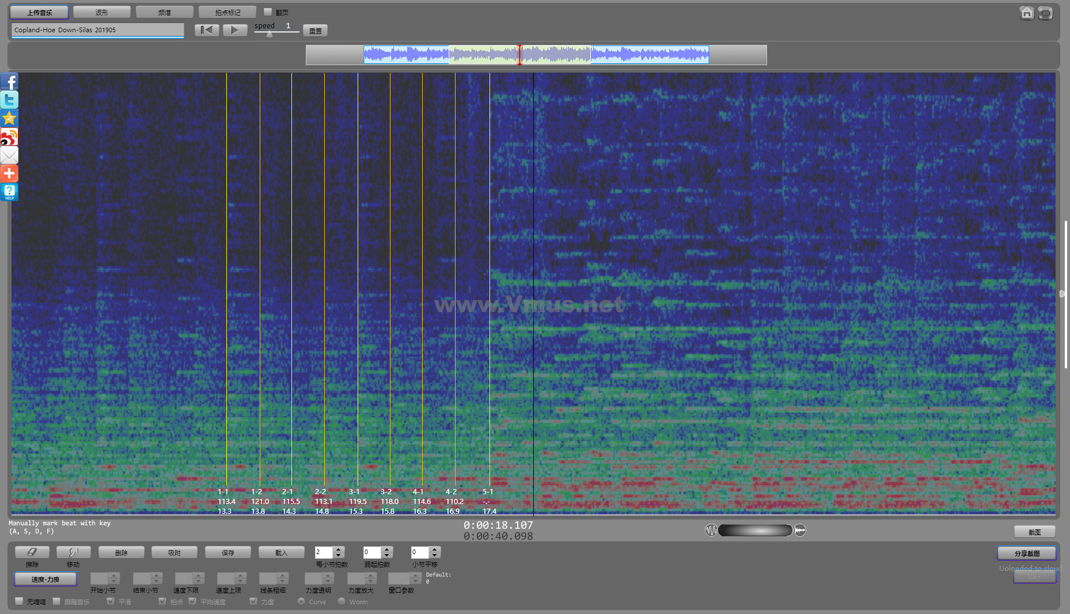Screen dimensions: 1070x614
Task: Increase the 开始小节 start bar stepper
Action: pyautogui.click(x=113, y=575)
